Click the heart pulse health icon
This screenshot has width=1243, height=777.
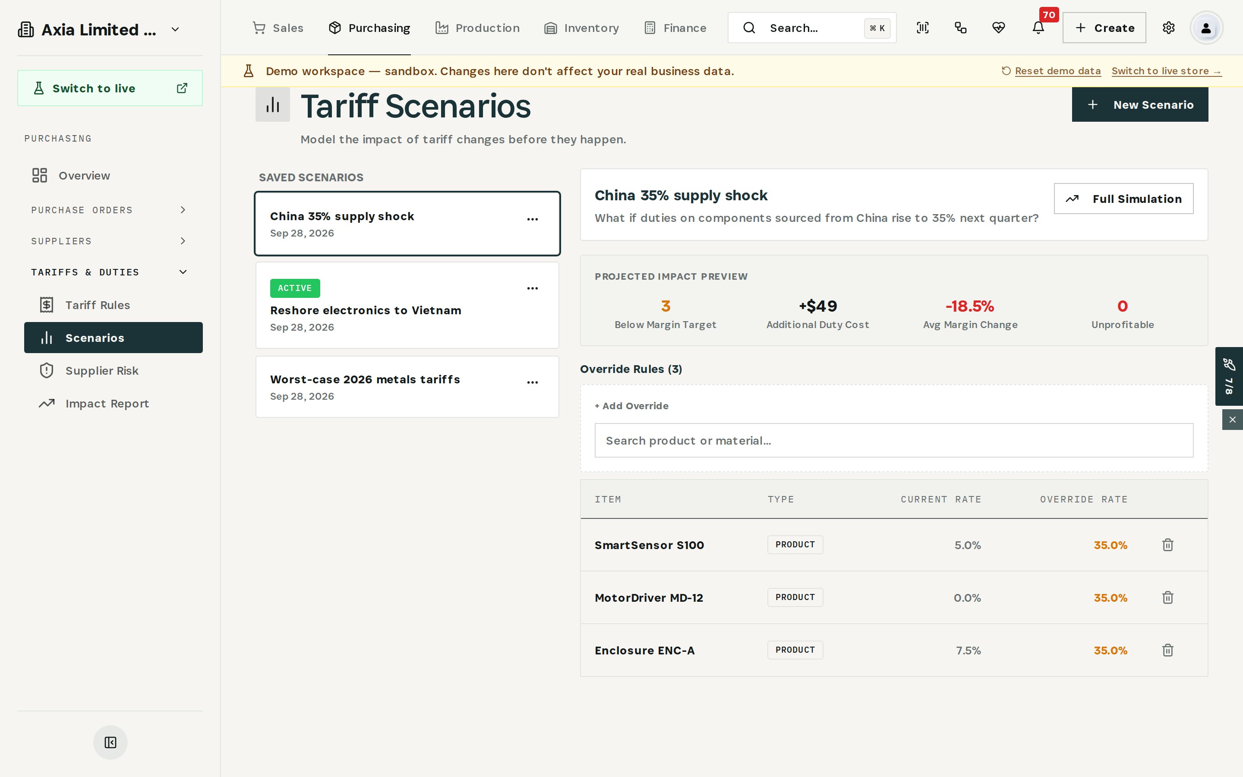999,28
